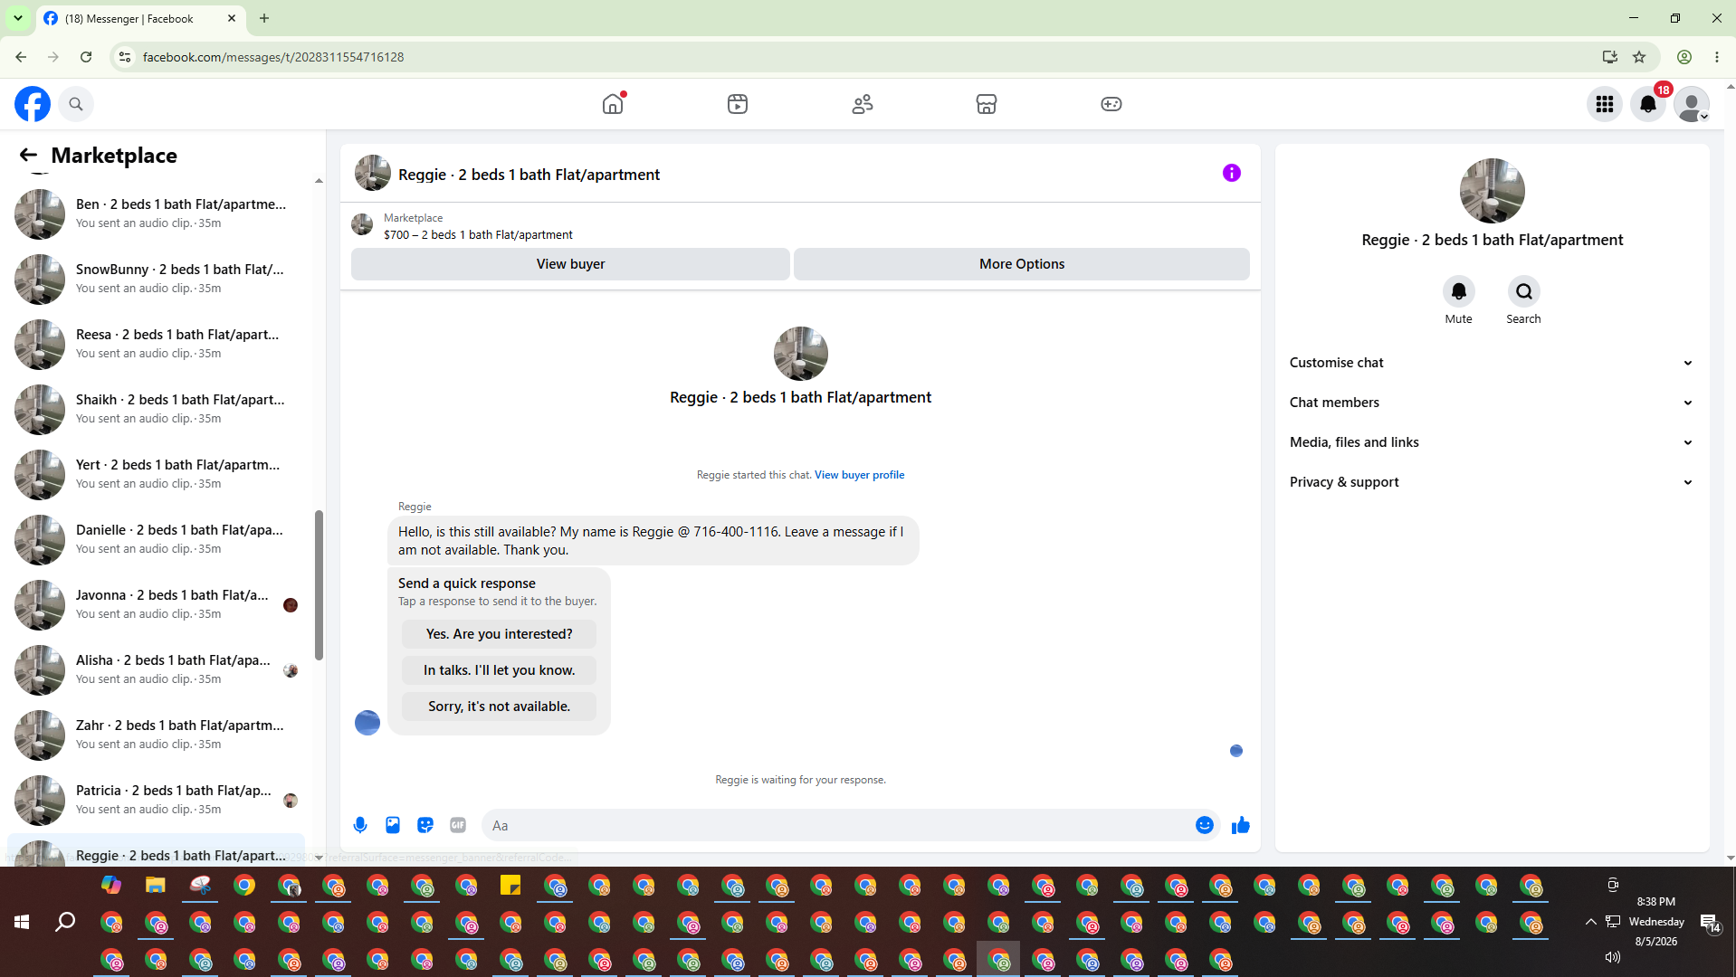
Task: Mute this conversation with the bell button
Action: pos(1458,291)
